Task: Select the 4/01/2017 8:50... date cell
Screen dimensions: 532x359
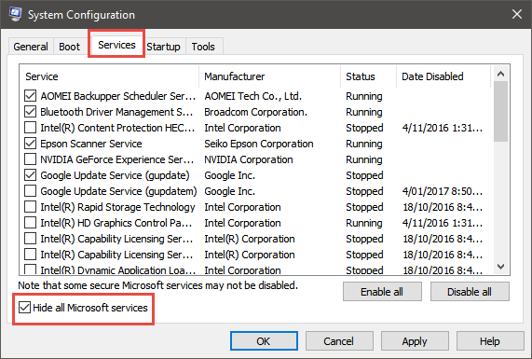Action: click(443, 191)
